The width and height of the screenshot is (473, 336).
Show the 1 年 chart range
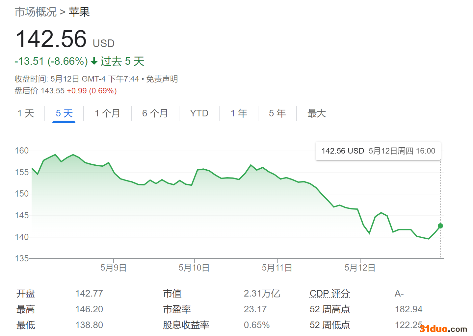pos(239,113)
